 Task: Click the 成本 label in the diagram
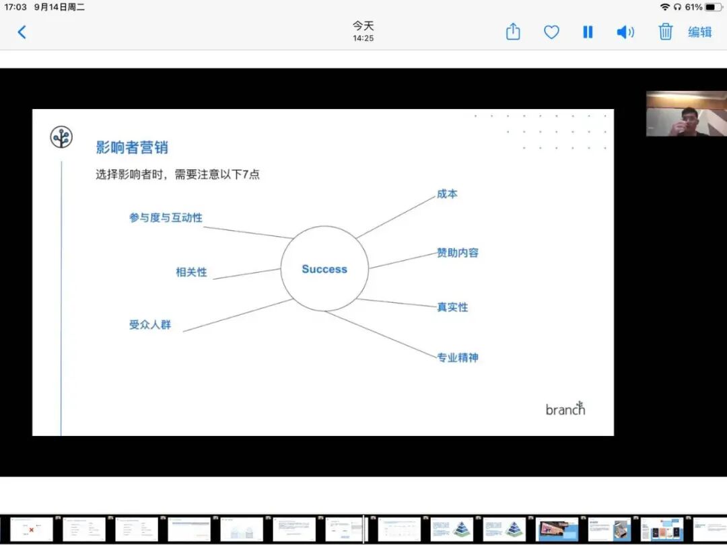point(446,194)
